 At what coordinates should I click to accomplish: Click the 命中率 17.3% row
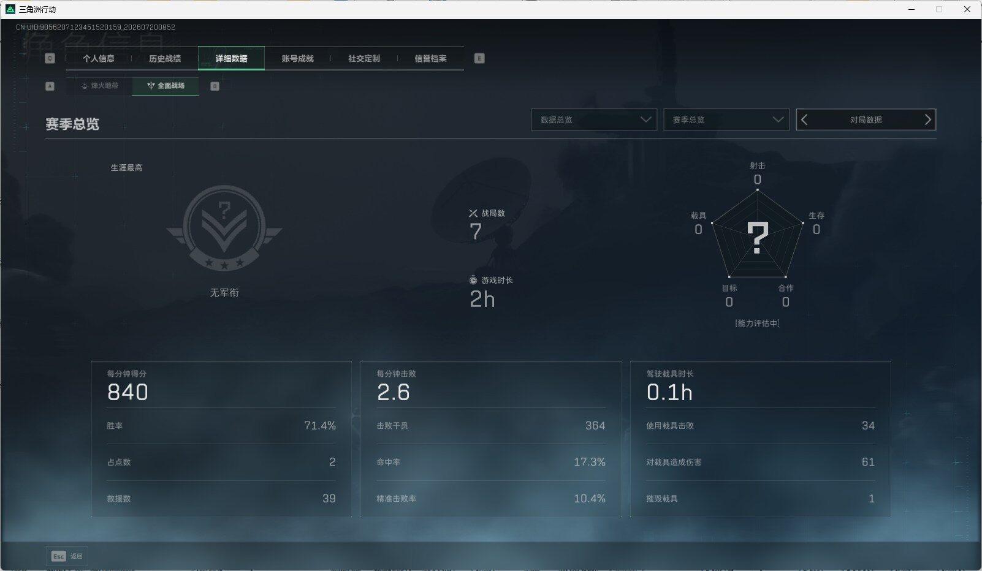491,462
